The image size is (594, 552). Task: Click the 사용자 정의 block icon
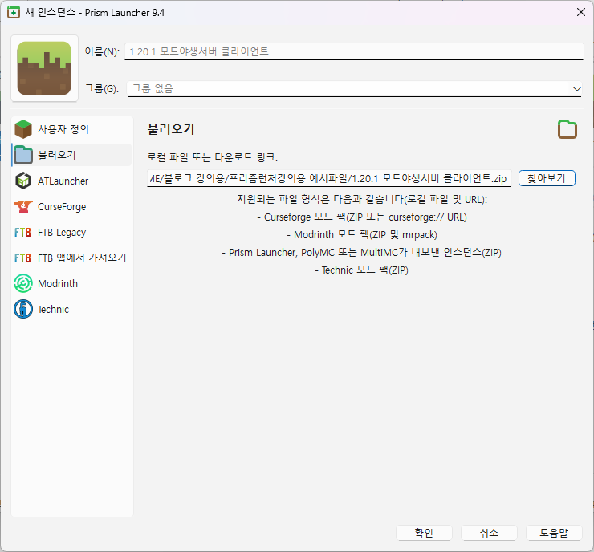(x=23, y=129)
